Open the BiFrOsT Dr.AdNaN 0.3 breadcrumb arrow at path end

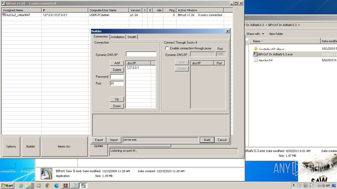click(x=299, y=25)
